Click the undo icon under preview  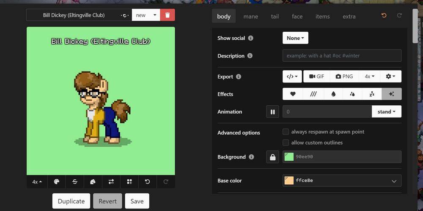coord(148,181)
